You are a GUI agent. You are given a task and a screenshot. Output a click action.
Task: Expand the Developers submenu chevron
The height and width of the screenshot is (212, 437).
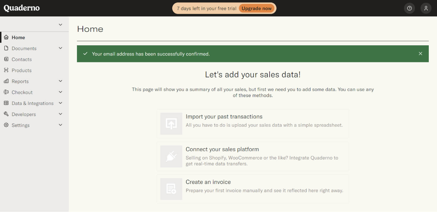pos(60,114)
